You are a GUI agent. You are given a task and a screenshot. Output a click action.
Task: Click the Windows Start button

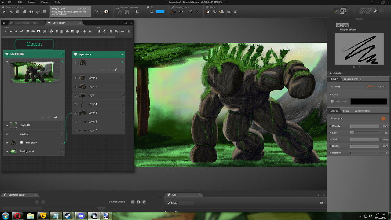tap(6, 216)
